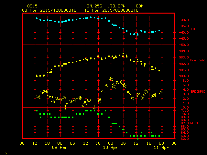Click the 980.0 pressure tick label

coord(184,76)
